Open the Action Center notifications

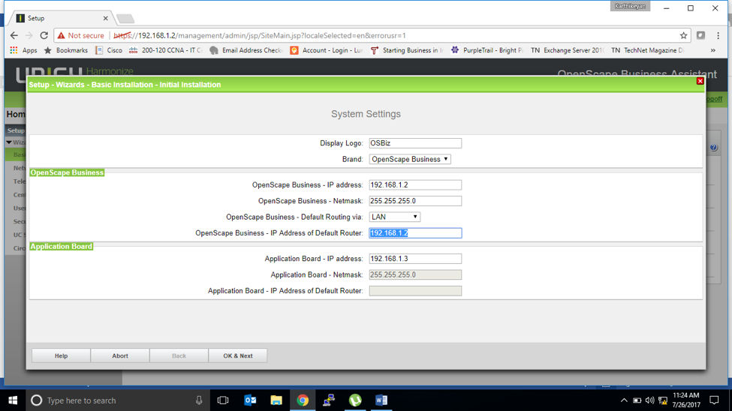click(x=714, y=400)
